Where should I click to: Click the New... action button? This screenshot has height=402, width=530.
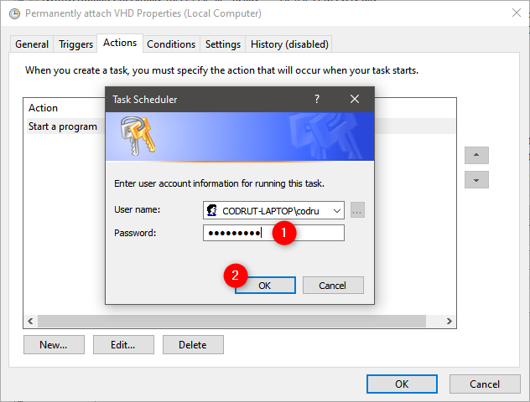tap(54, 344)
